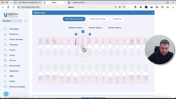Open browser downloads arrow icon
Image resolution: width=176 pixels, height=99 pixels.
pos(173,7)
